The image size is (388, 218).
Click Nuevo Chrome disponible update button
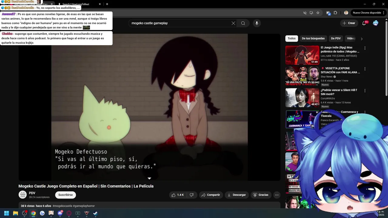(x=366, y=13)
